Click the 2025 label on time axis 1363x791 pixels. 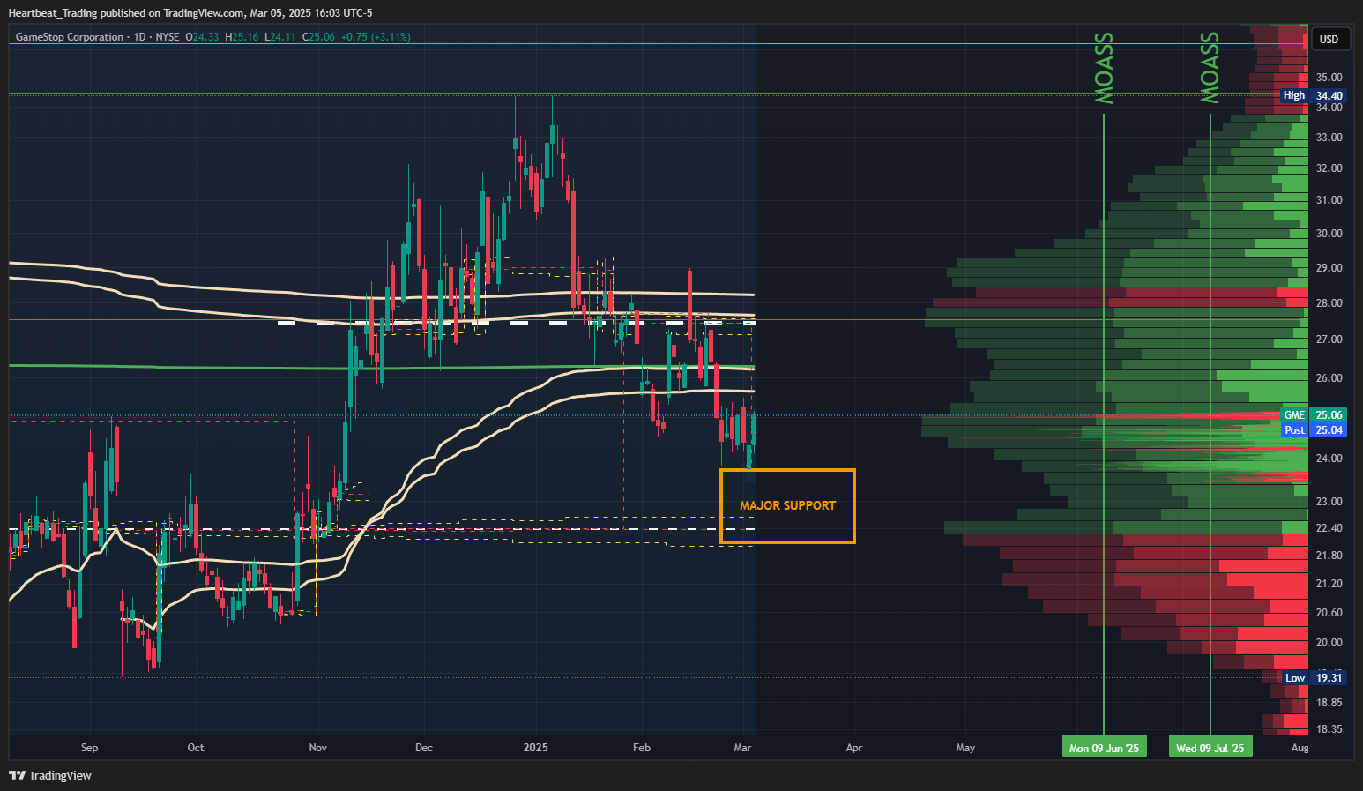point(535,748)
